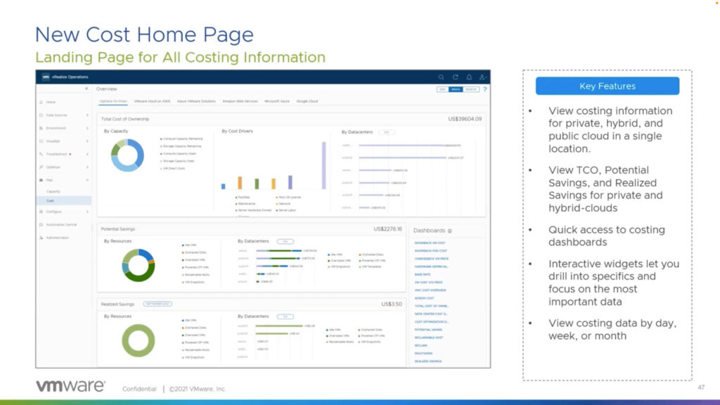720x405 pixels.
Task: Open the Realized Savings By Datacenters filter dropdown
Action: tap(285, 317)
